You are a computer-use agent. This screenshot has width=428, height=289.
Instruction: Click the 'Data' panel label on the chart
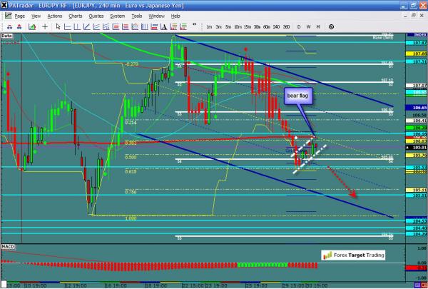click(x=7, y=34)
